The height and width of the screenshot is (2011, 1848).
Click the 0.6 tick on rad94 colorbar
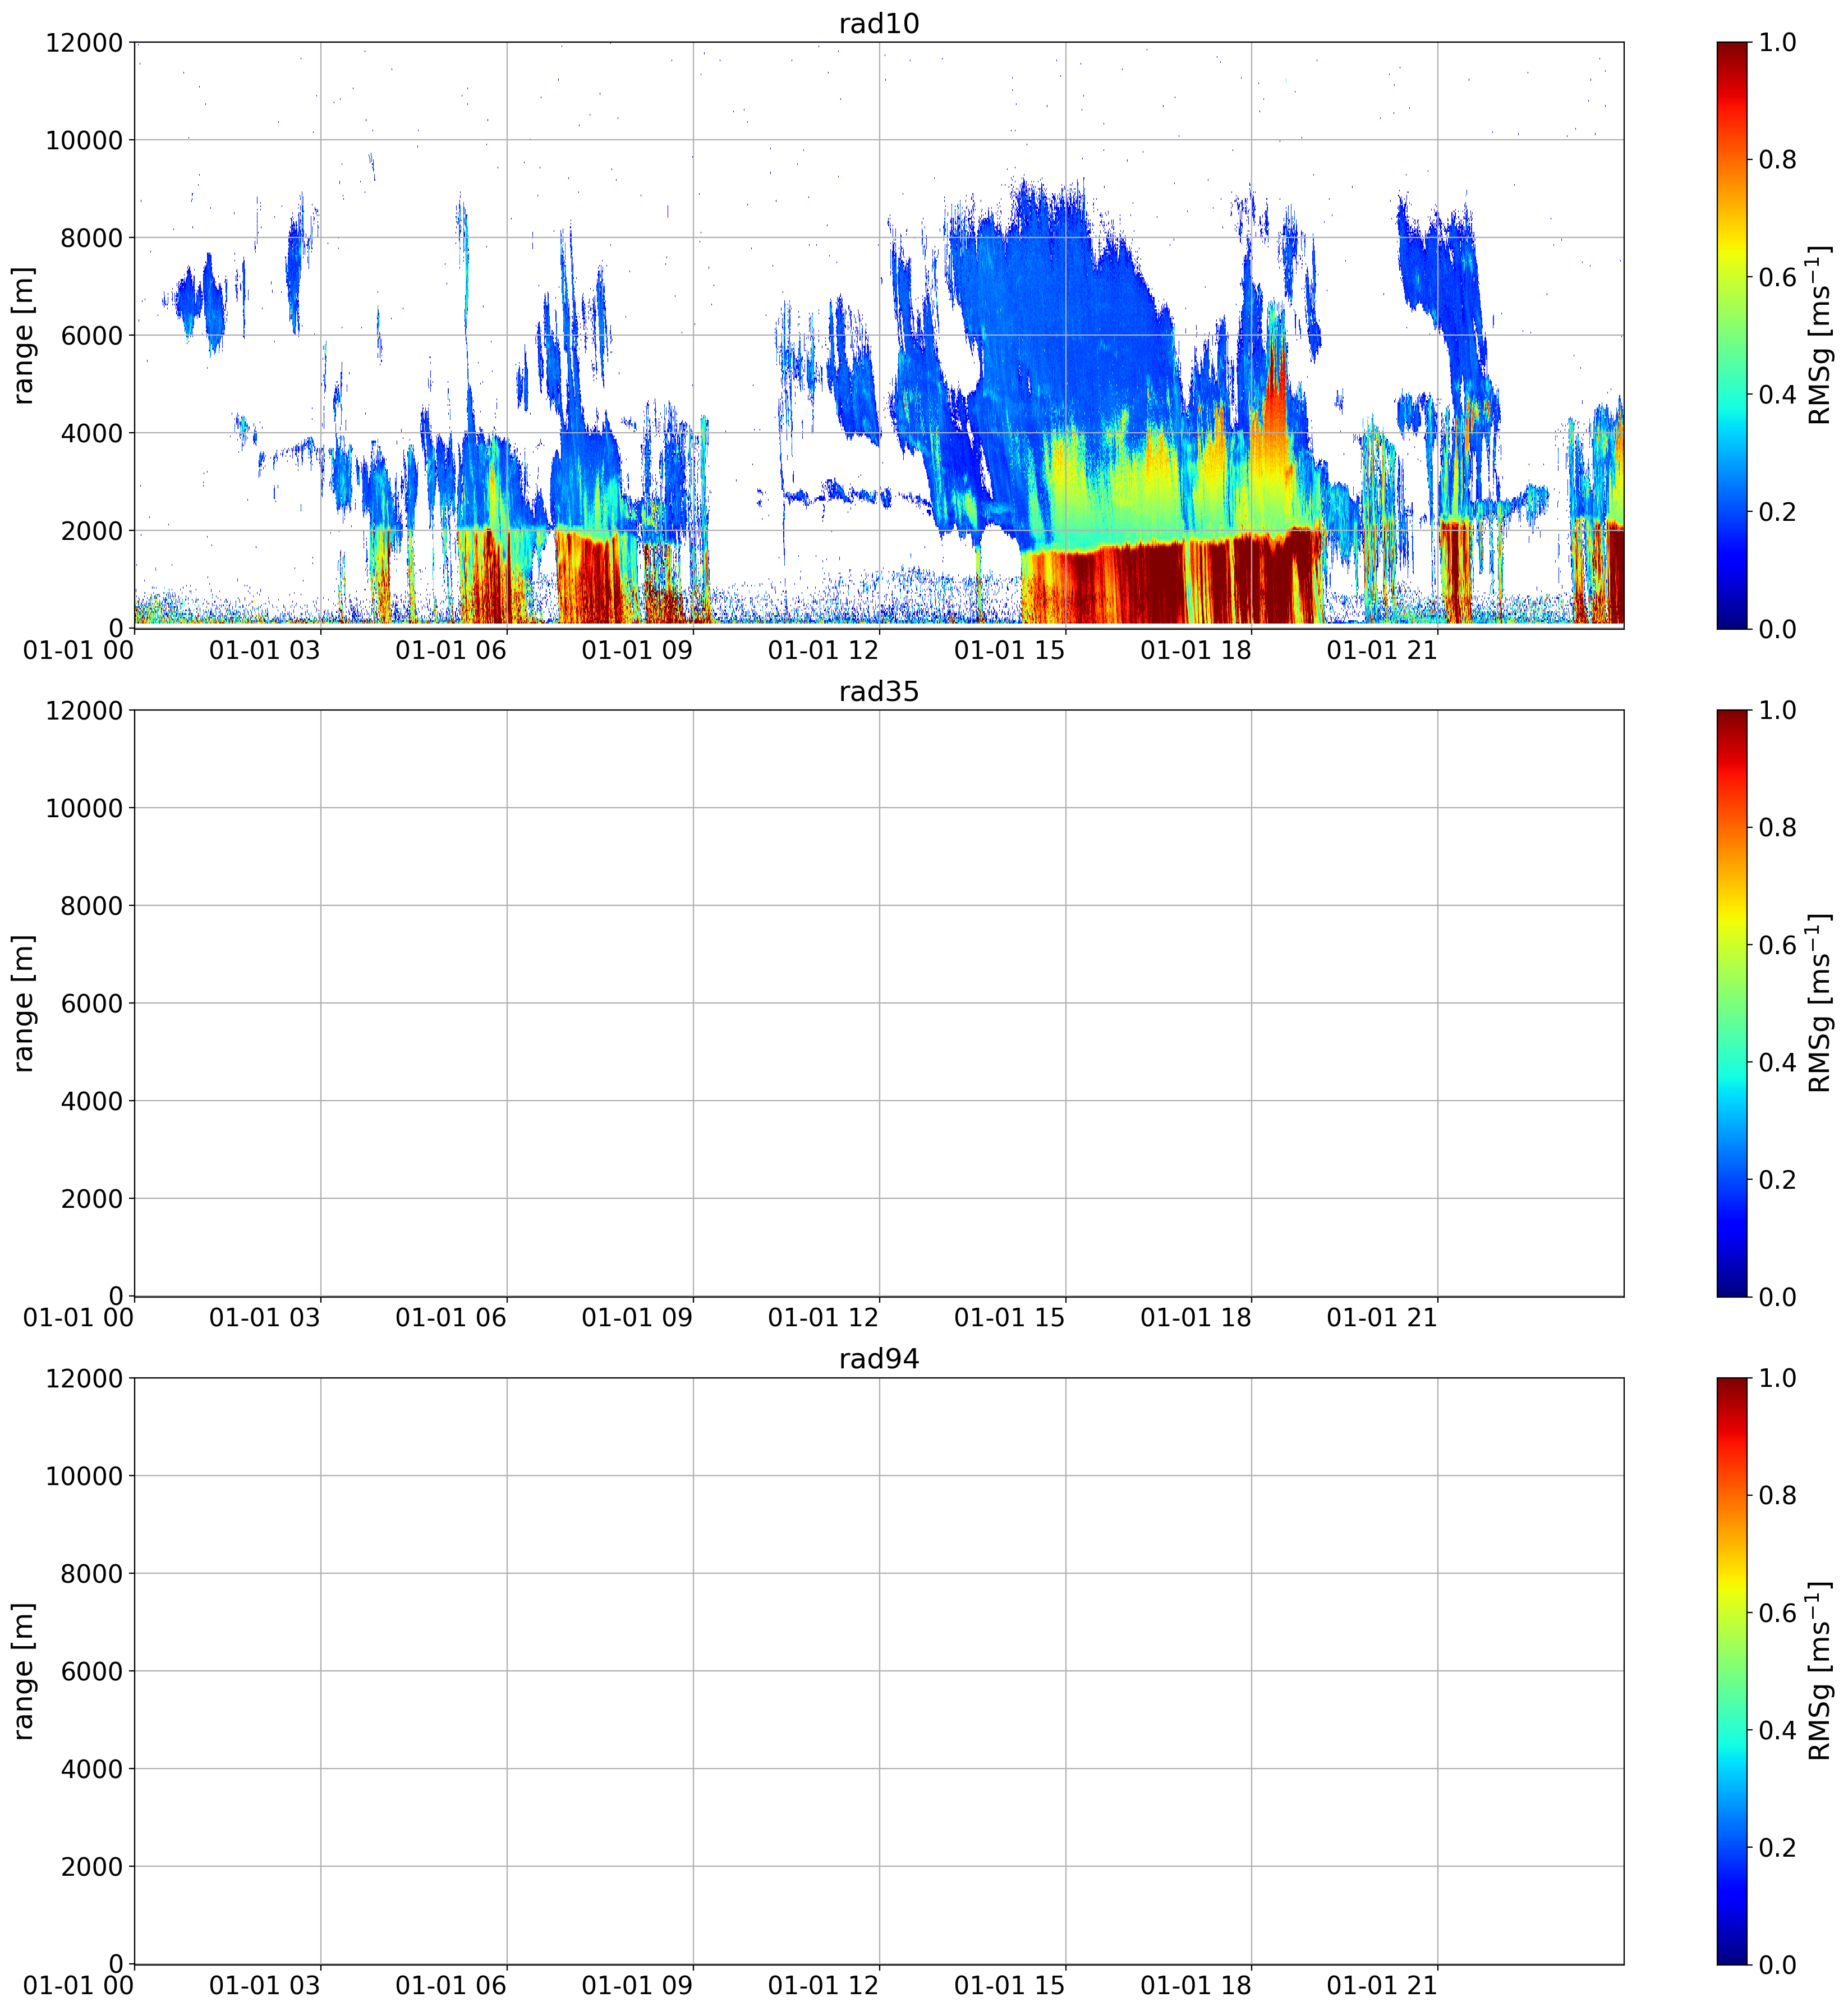pyautogui.click(x=1777, y=1613)
